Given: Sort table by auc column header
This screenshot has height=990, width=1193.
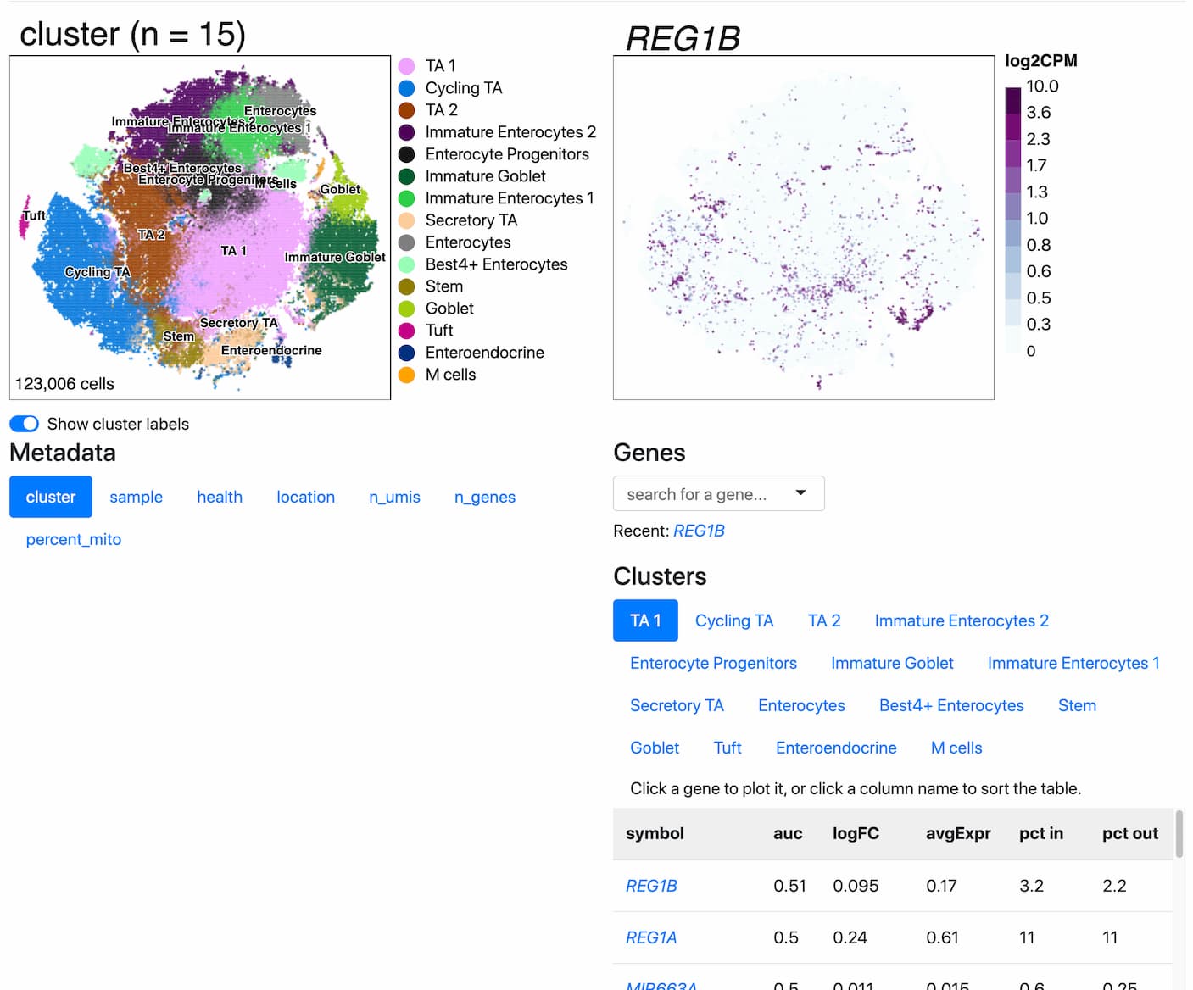Looking at the screenshot, I should click(787, 834).
